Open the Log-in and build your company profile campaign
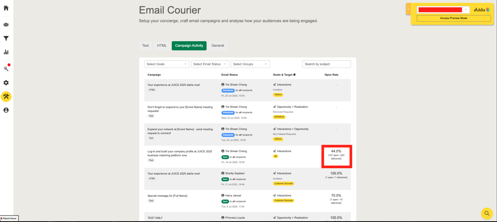The width and height of the screenshot is (497, 222). pos(180,153)
